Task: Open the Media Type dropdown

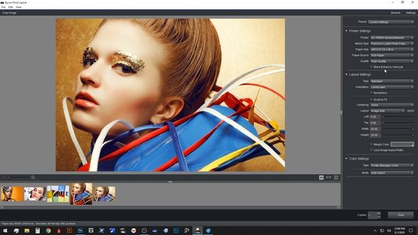Action: pos(392,44)
